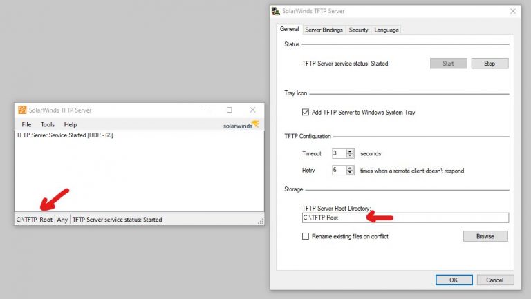Image resolution: width=531 pixels, height=299 pixels.
Task: Close the TFTP Server settings dialog
Action: [x=513, y=11]
